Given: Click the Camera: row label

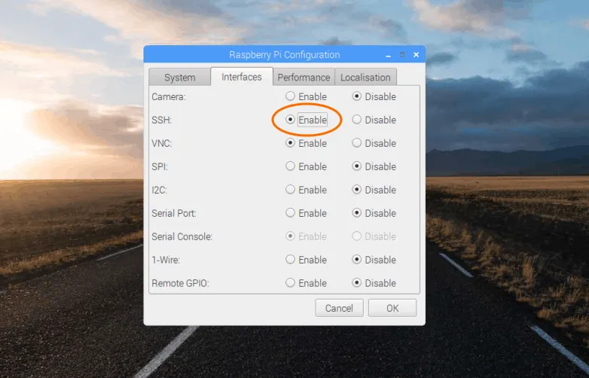Looking at the screenshot, I should pos(169,97).
